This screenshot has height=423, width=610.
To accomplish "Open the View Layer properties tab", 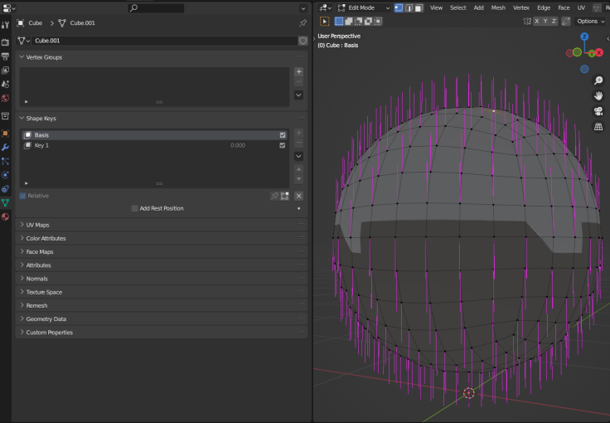I will [x=6, y=70].
